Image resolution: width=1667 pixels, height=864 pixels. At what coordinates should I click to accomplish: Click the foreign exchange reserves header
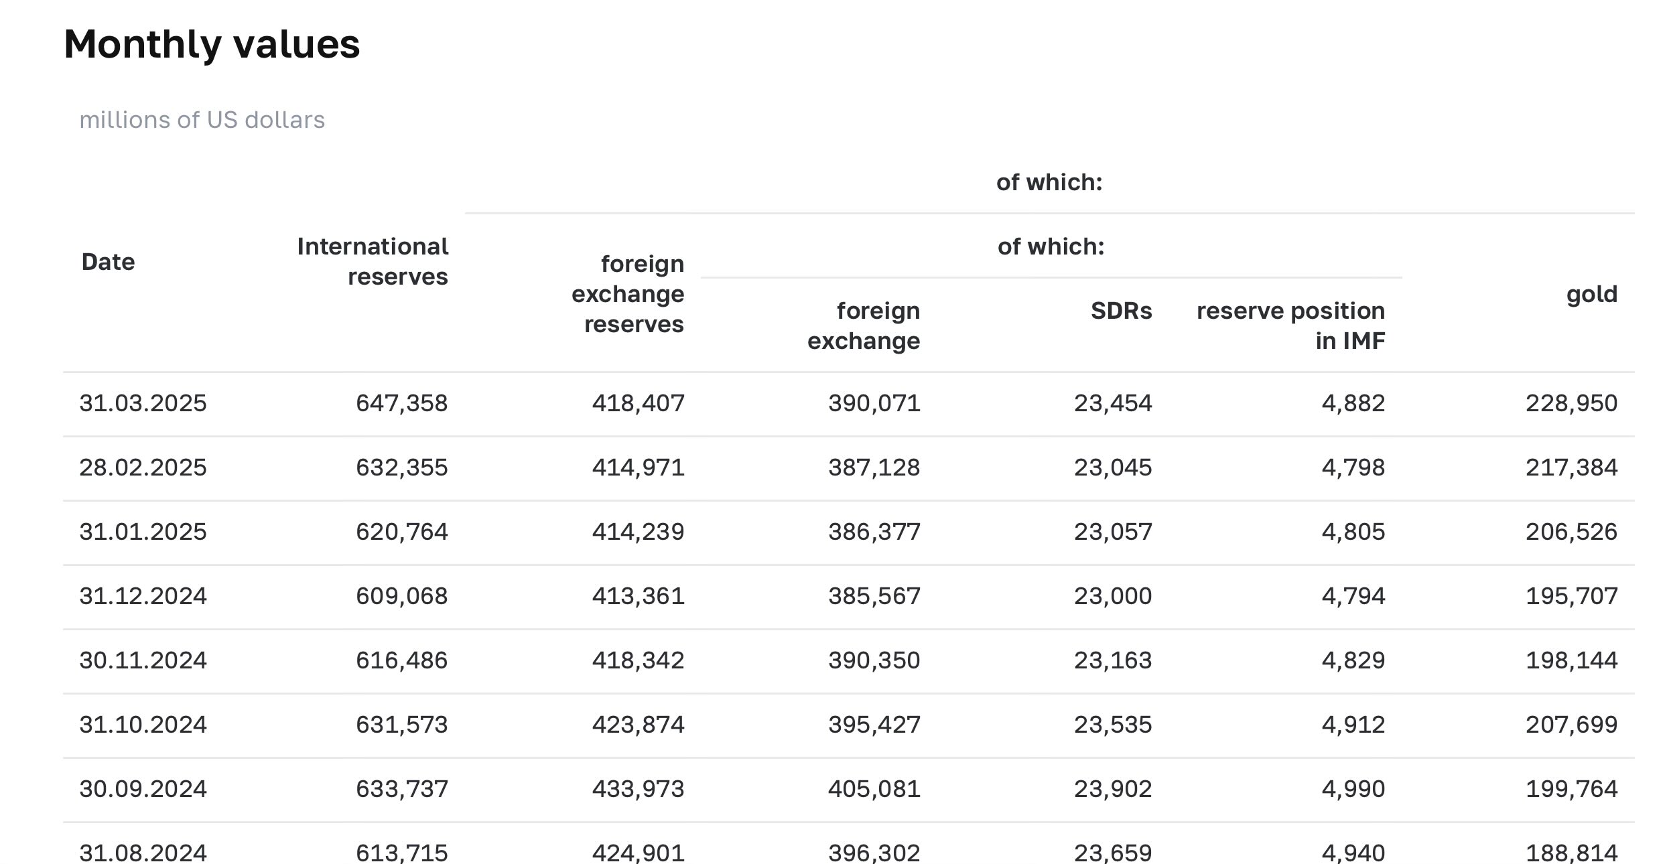(628, 294)
